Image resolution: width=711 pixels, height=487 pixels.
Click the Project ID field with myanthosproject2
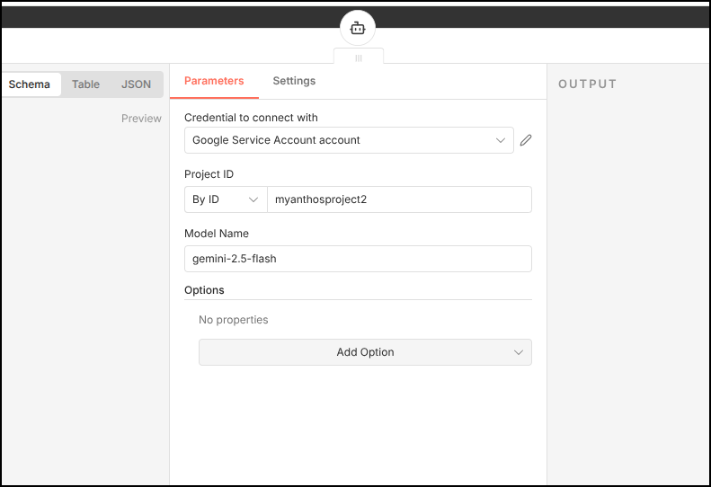pos(399,199)
